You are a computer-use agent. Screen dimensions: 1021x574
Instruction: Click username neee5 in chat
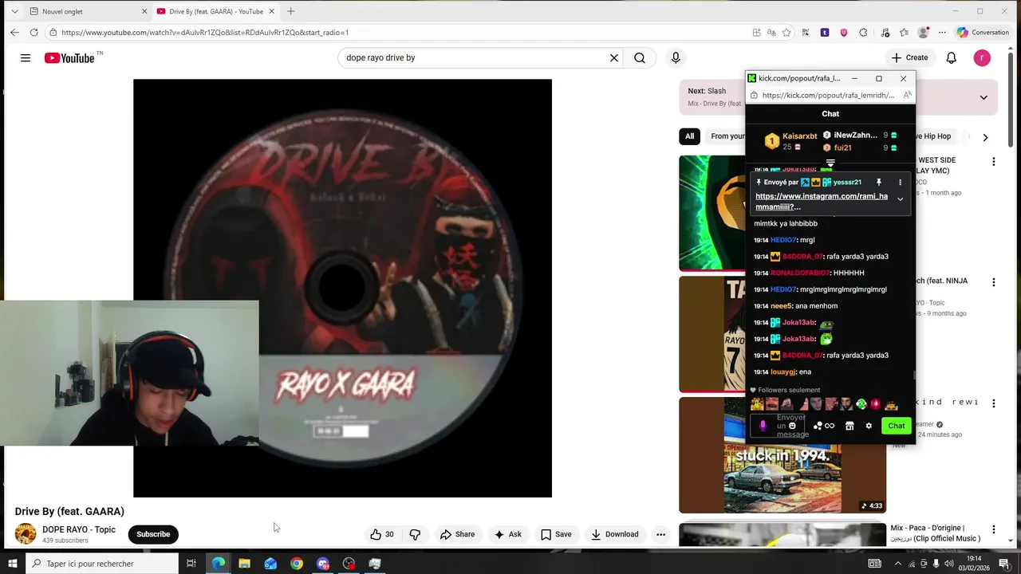click(782, 306)
